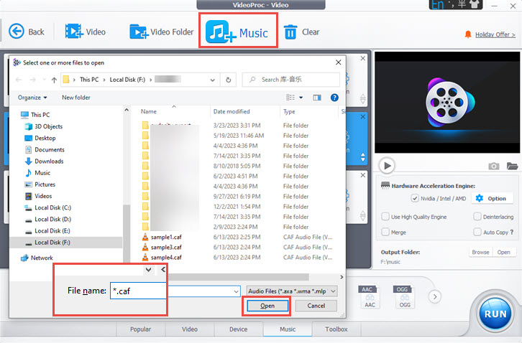Browse for output folder

coord(480,253)
